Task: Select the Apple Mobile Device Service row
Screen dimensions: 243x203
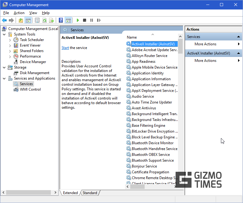Action: click(x=152, y=67)
